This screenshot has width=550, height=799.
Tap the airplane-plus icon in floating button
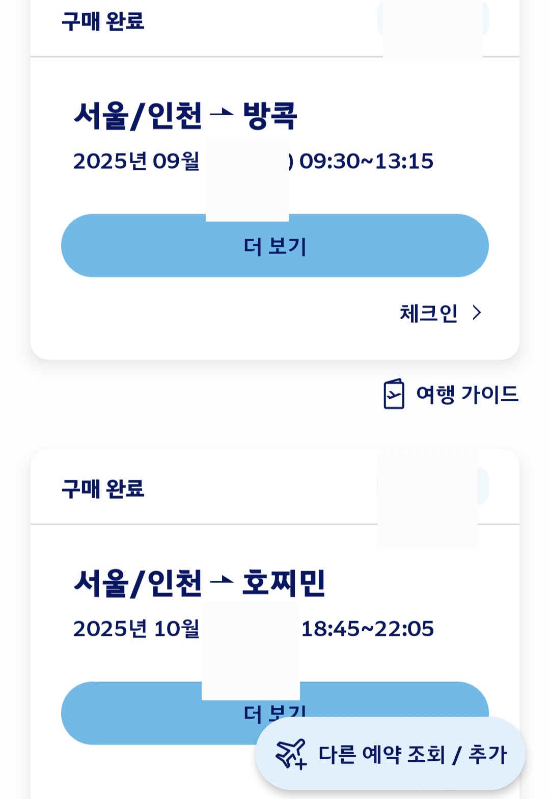(291, 754)
